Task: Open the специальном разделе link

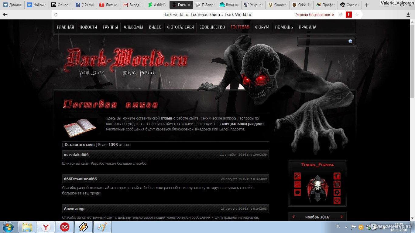Action: click(243, 124)
